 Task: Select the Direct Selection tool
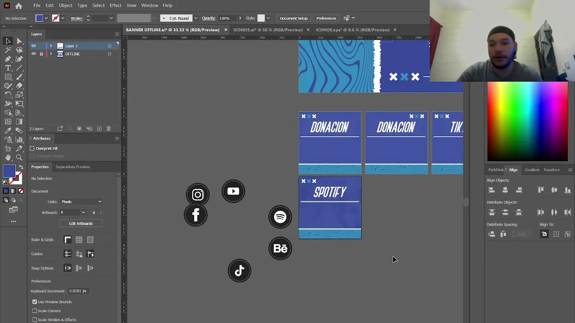click(x=19, y=41)
